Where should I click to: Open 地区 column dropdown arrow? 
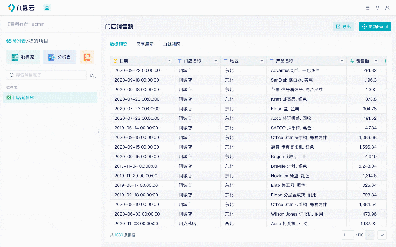coord(262,61)
